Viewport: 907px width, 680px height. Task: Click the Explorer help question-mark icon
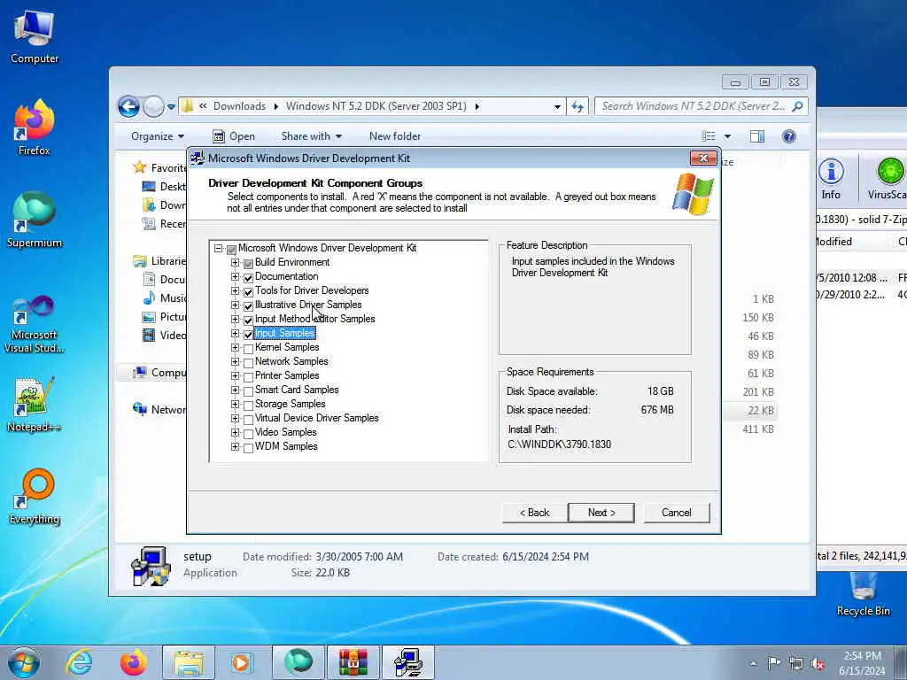(789, 136)
